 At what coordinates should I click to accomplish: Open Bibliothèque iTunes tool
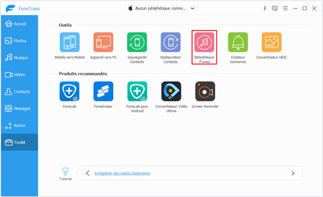click(204, 42)
